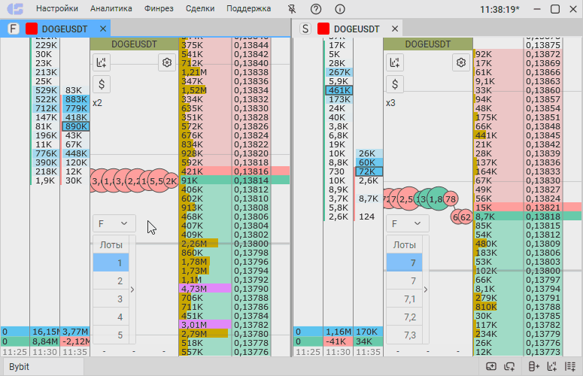Click the olive DOGEUSDT header in the left panel

134,44
